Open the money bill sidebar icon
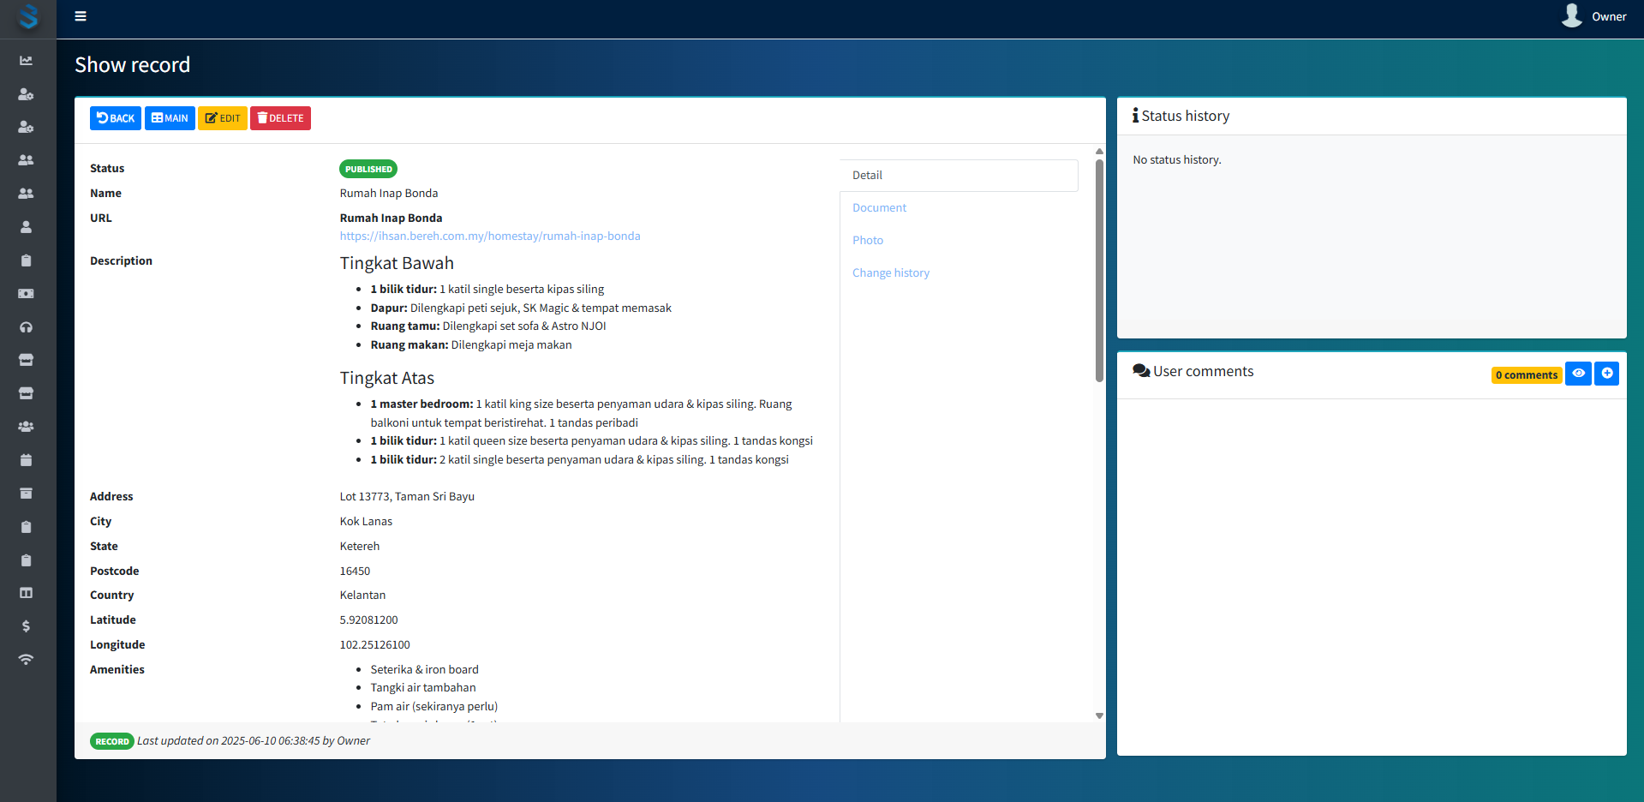This screenshot has height=802, width=1644. (26, 294)
